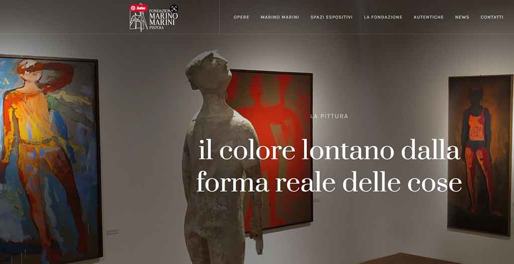Open LA FONDAZIONE menu item
Viewport: 514px width, 264px height.
pyautogui.click(x=383, y=18)
